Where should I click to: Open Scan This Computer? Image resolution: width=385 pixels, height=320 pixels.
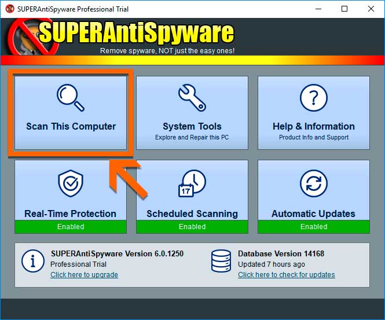point(71,113)
